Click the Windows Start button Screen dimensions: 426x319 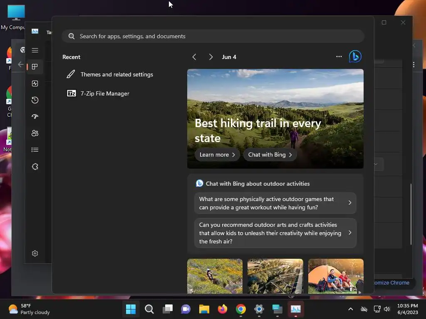point(131,309)
